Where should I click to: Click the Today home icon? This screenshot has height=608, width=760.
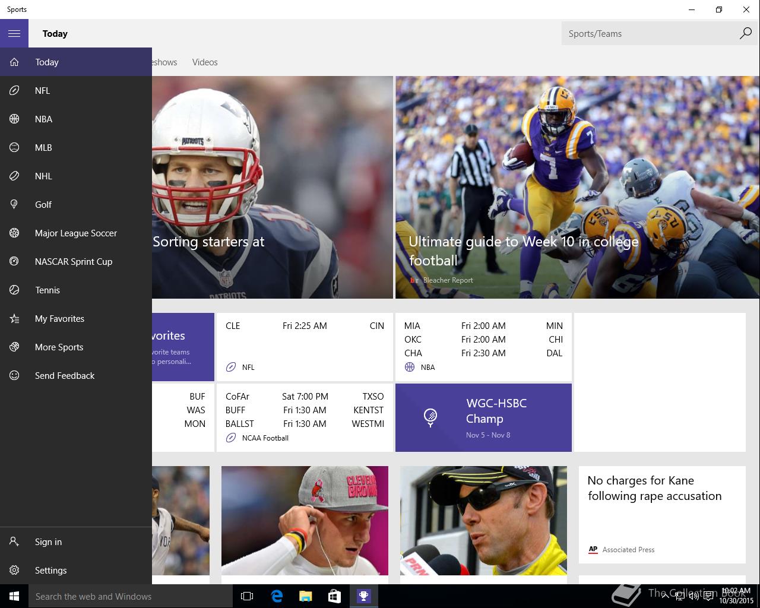[x=14, y=62]
